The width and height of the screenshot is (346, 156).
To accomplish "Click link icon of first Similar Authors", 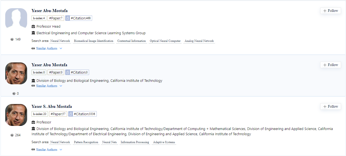I will pyautogui.click(x=33, y=48).
